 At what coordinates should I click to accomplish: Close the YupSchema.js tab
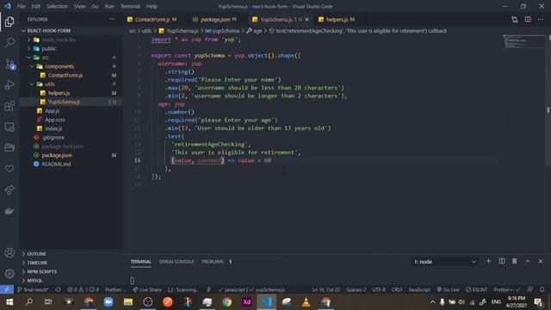click(x=307, y=20)
